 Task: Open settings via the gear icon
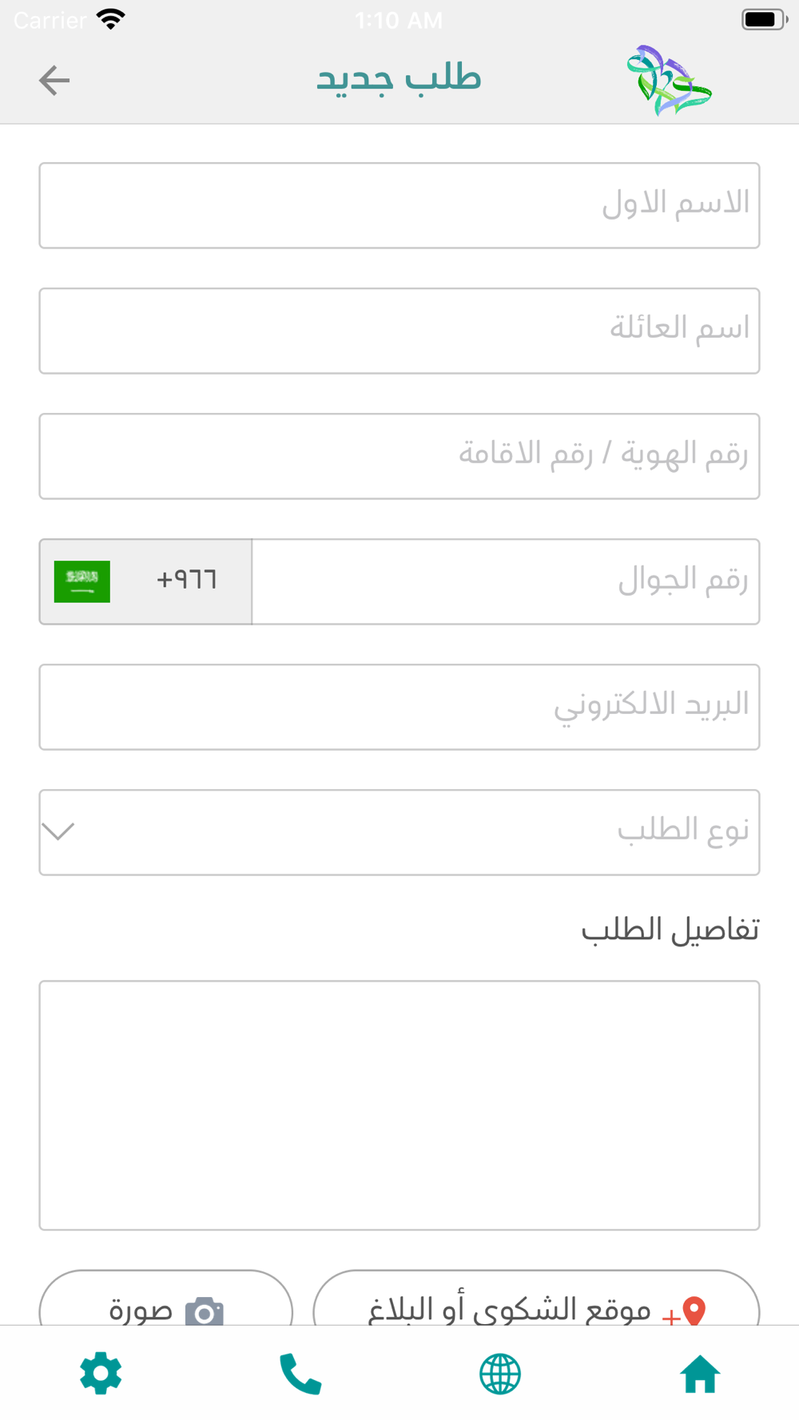[x=101, y=1374]
